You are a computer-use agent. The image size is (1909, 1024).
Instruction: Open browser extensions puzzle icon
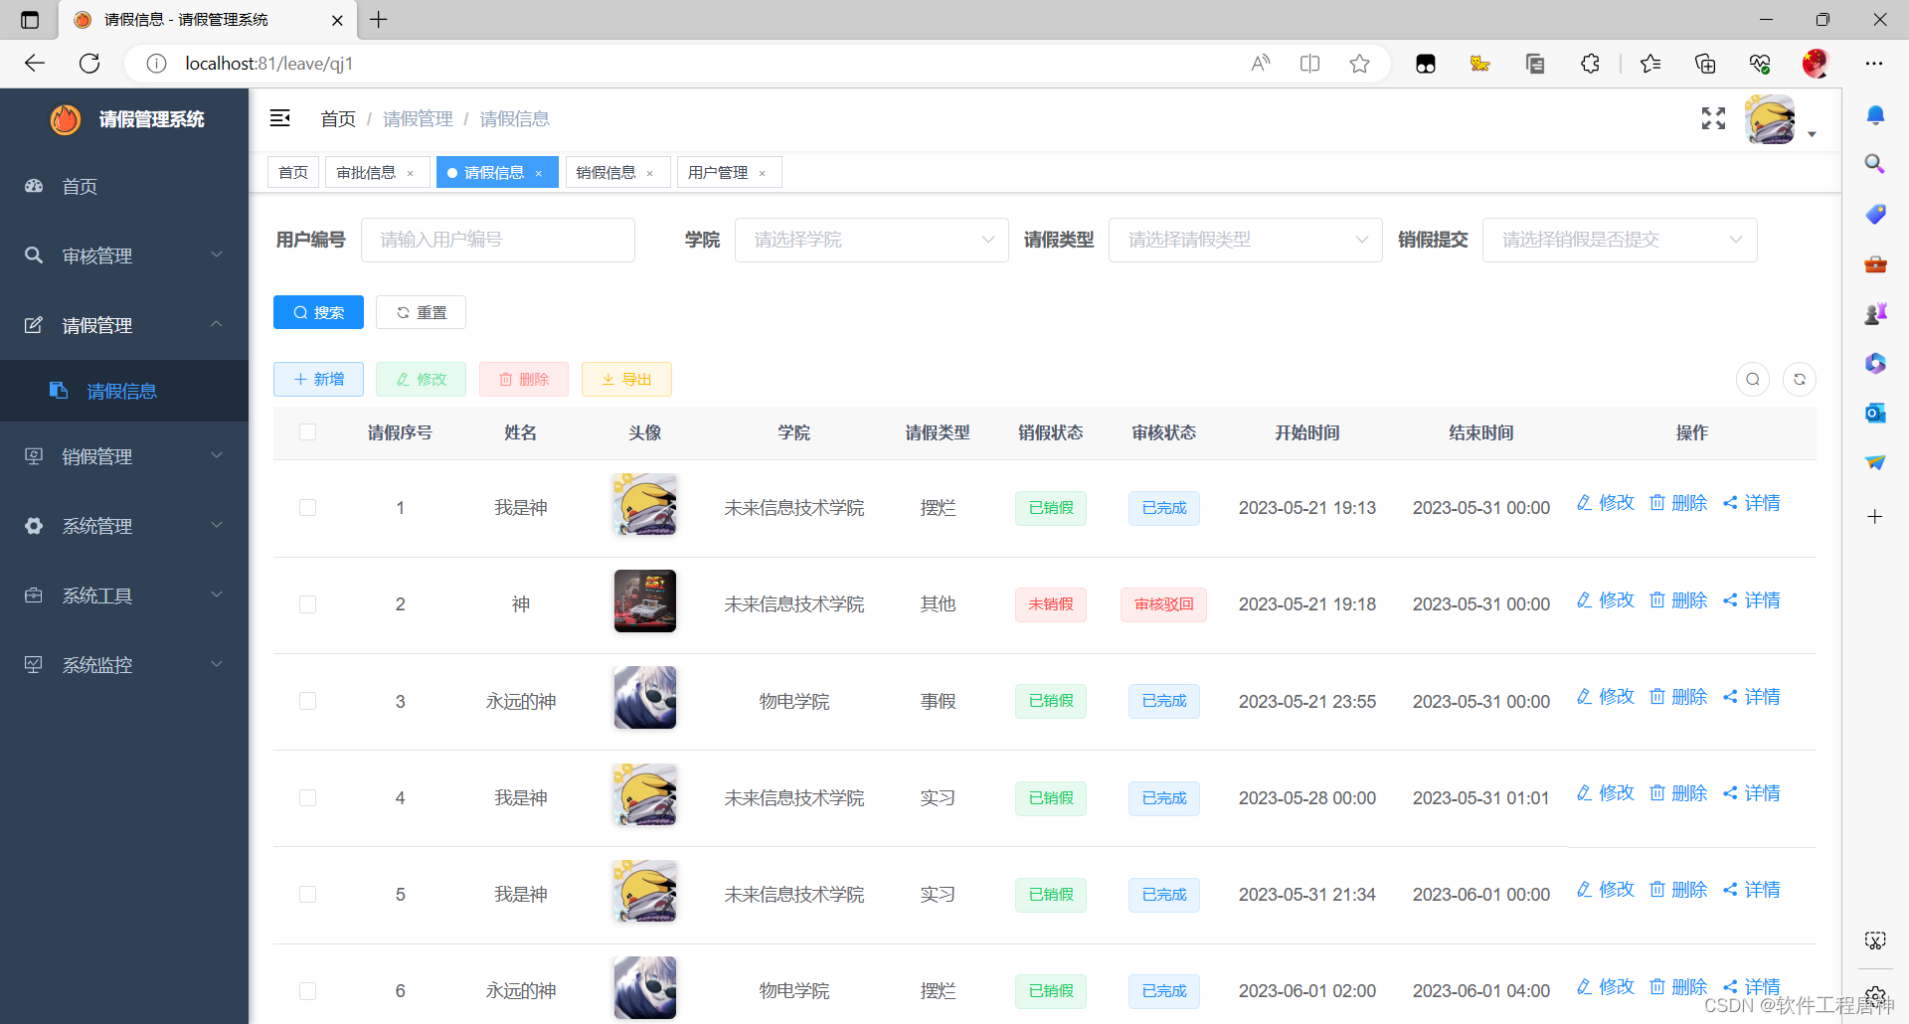(x=1590, y=64)
